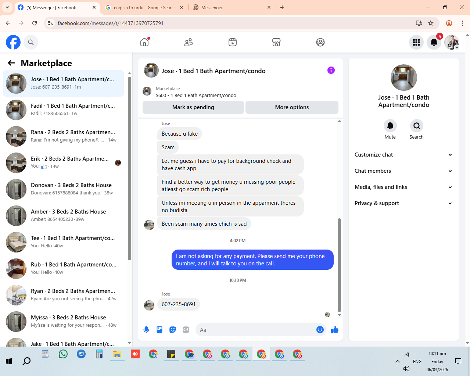Screen dimensions: 470x376
Task: Open Tee 1 Bed 1 Bath chat
Action: [x=63, y=242]
